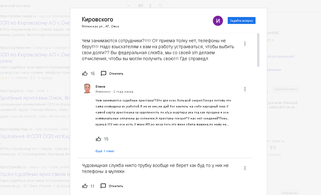The width and height of the screenshot is (321, 195).
Task: Click 'Ответить' under the first question
Action: (x=116, y=74)
